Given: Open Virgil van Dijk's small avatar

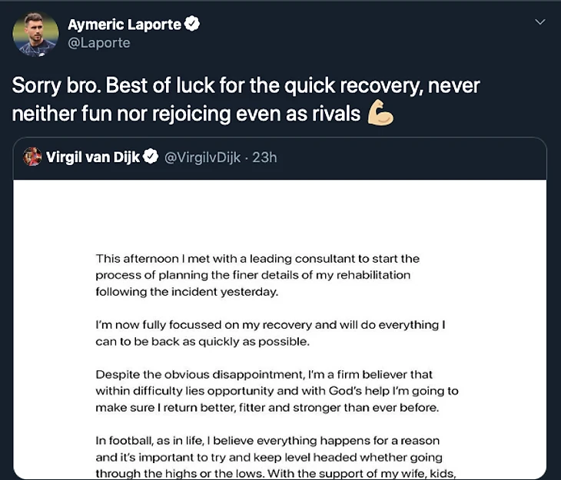Looking at the screenshot, I should 32,157.
